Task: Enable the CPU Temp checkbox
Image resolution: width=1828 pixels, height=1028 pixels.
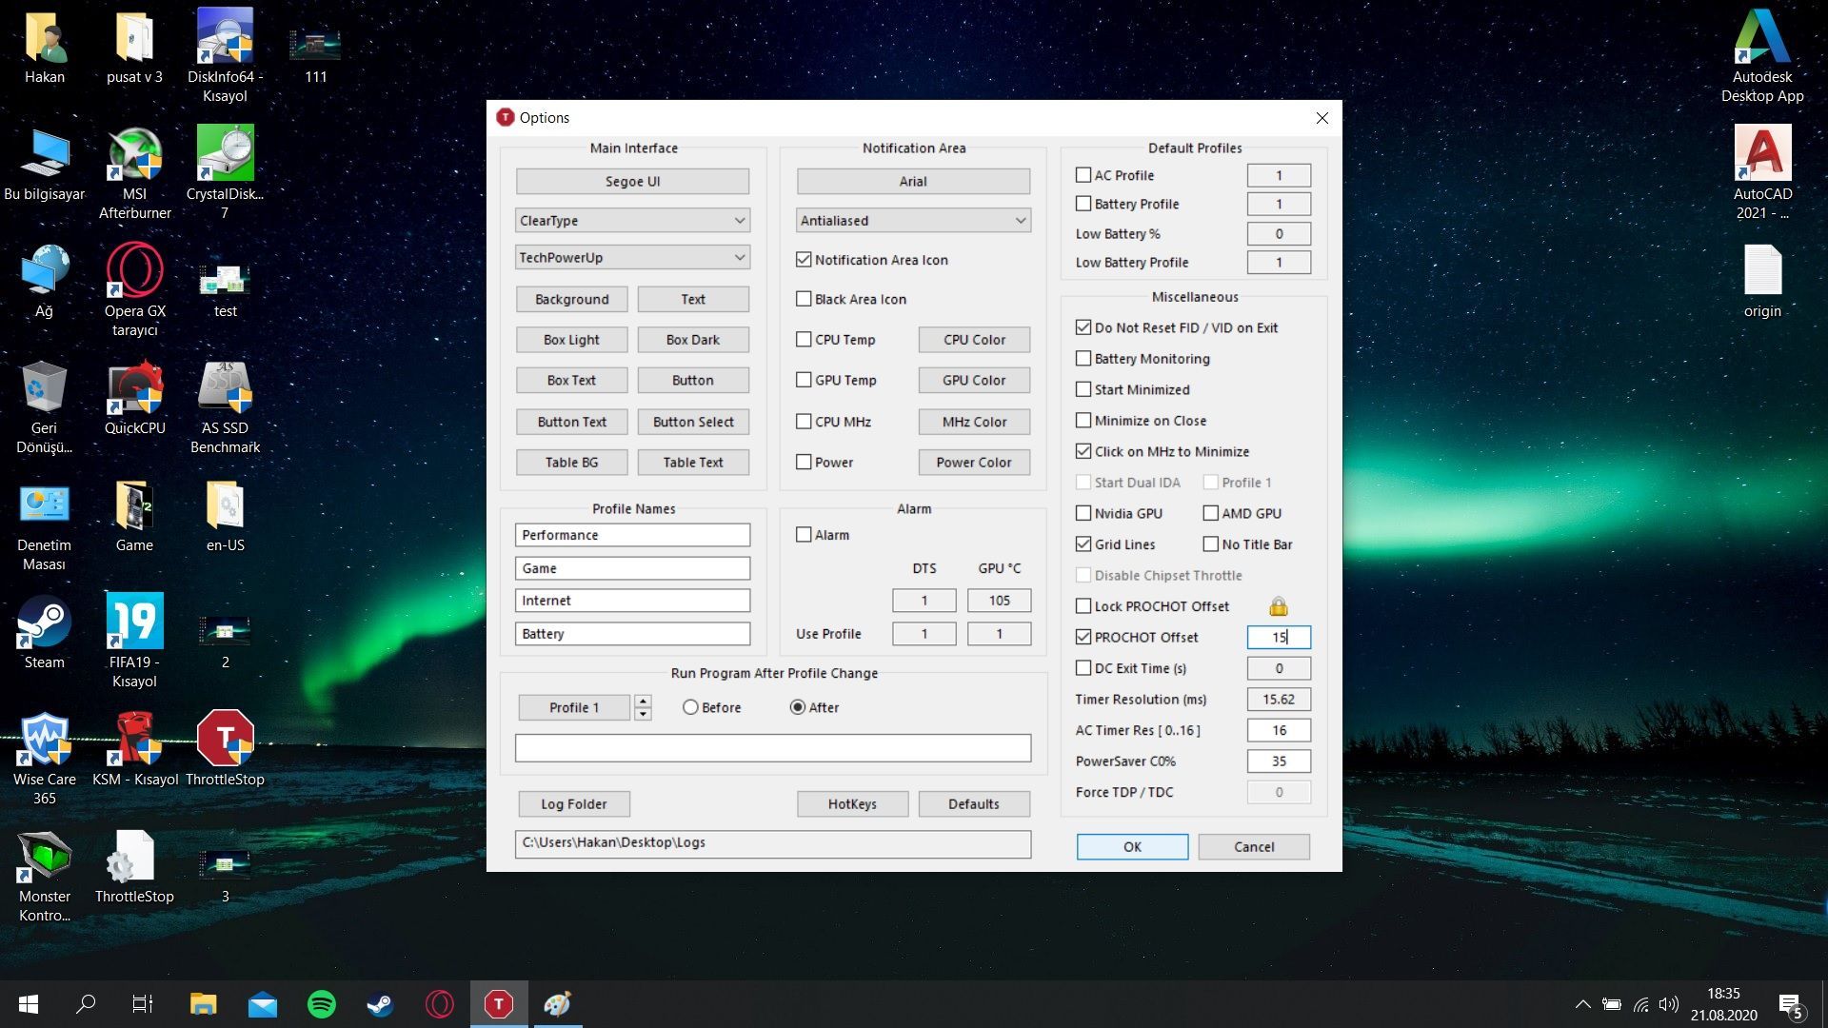Action: (x=804, y=340)
